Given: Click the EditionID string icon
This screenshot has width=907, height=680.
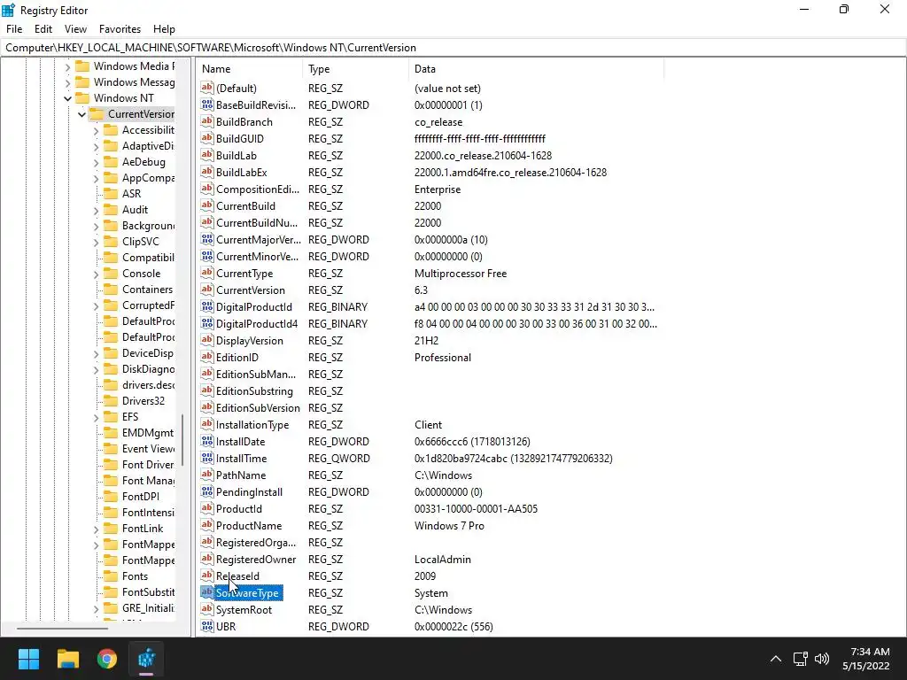Looking at the screenshot, I should click(207, 357).
